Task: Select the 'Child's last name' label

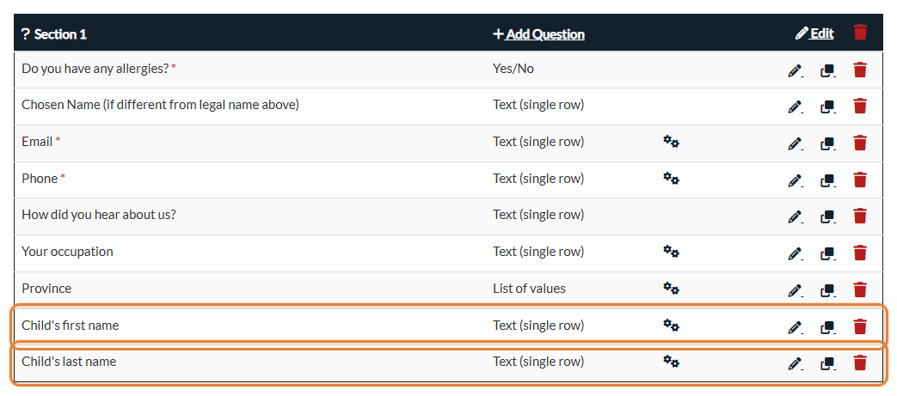Action: coord(69,362)
